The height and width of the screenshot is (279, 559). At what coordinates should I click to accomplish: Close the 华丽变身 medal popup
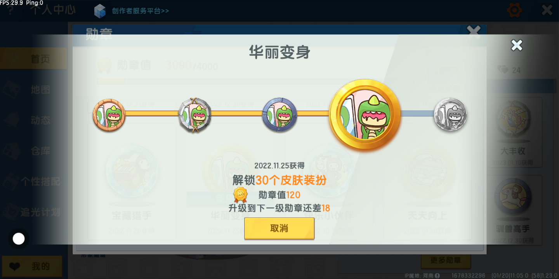(x=517, y=45)
